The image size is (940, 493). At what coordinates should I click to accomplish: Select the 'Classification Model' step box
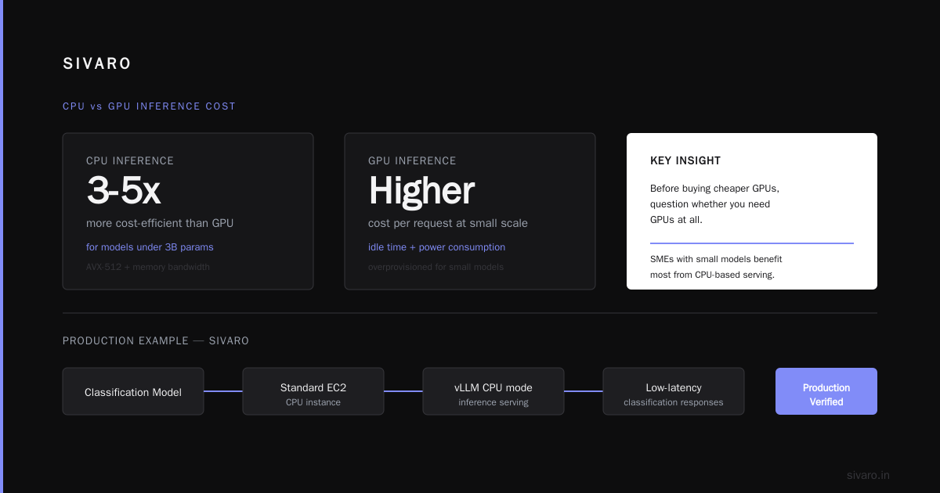(x=133, y=391)
